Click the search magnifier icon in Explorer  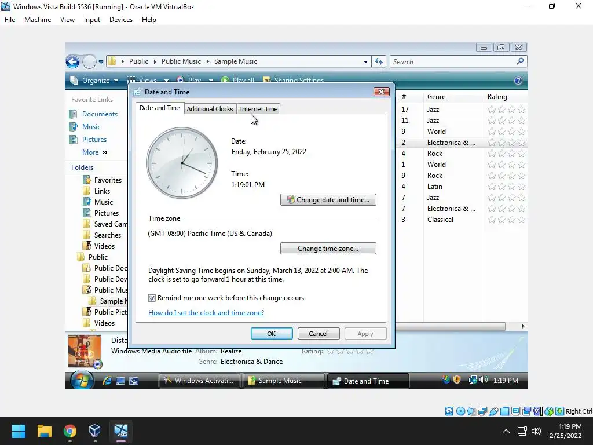point(521,61)
